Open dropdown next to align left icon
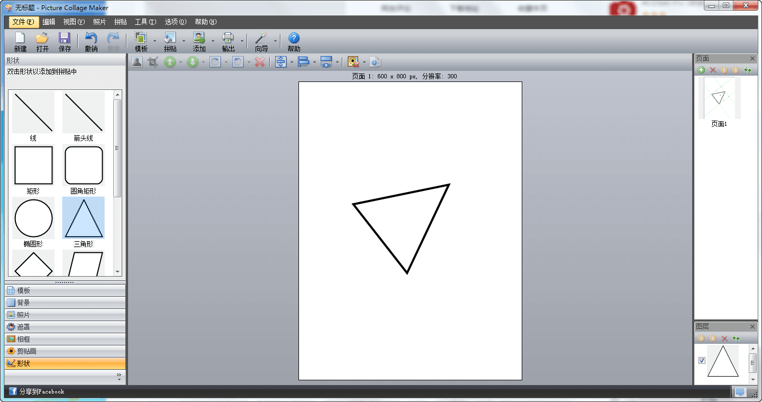Viewport: 762px width, 402px height. tap(314, 62)
